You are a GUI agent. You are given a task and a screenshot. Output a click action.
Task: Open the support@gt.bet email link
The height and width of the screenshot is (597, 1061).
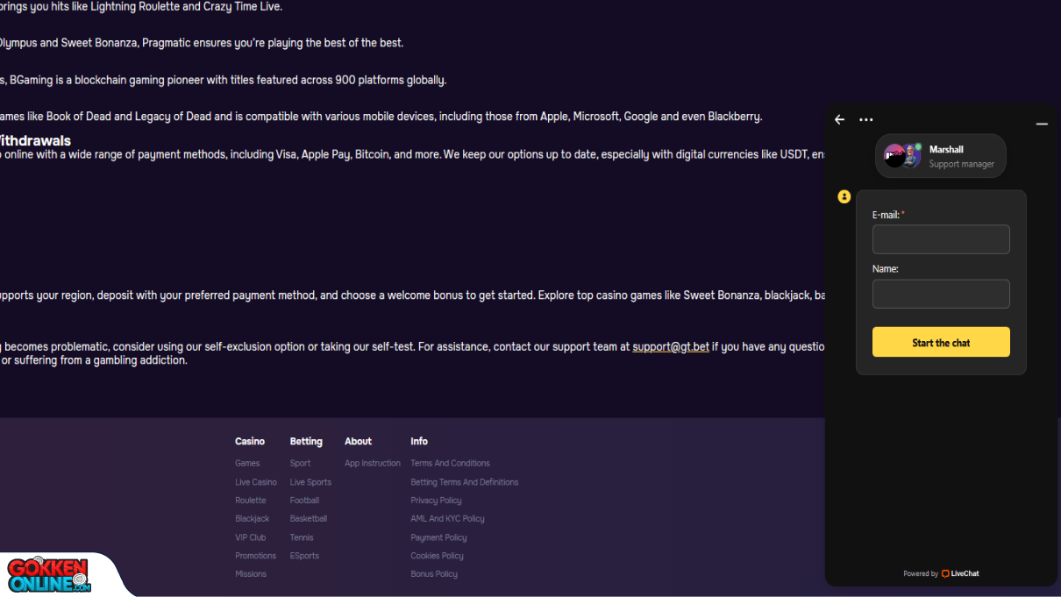[671, 346]
